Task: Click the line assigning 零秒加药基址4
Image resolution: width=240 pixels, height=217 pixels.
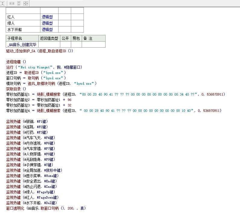Action: (114, 111)
